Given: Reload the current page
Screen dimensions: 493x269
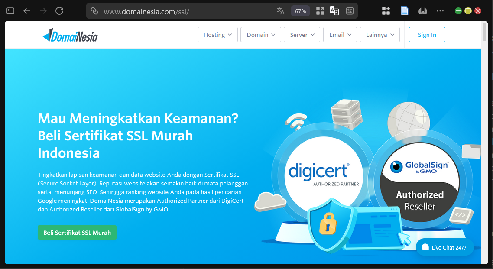Looking at the screenshot, I should (59, 11).
